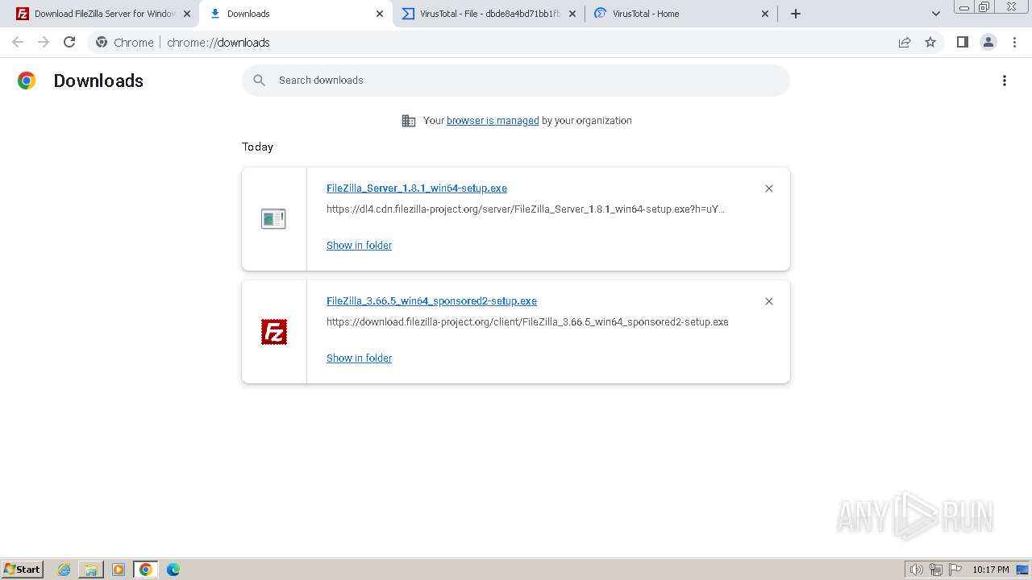The width and height of the screenshot is (1032, 580).
Task: Launch Microsoft Edge from the taskbar
Action: point(173,570)
